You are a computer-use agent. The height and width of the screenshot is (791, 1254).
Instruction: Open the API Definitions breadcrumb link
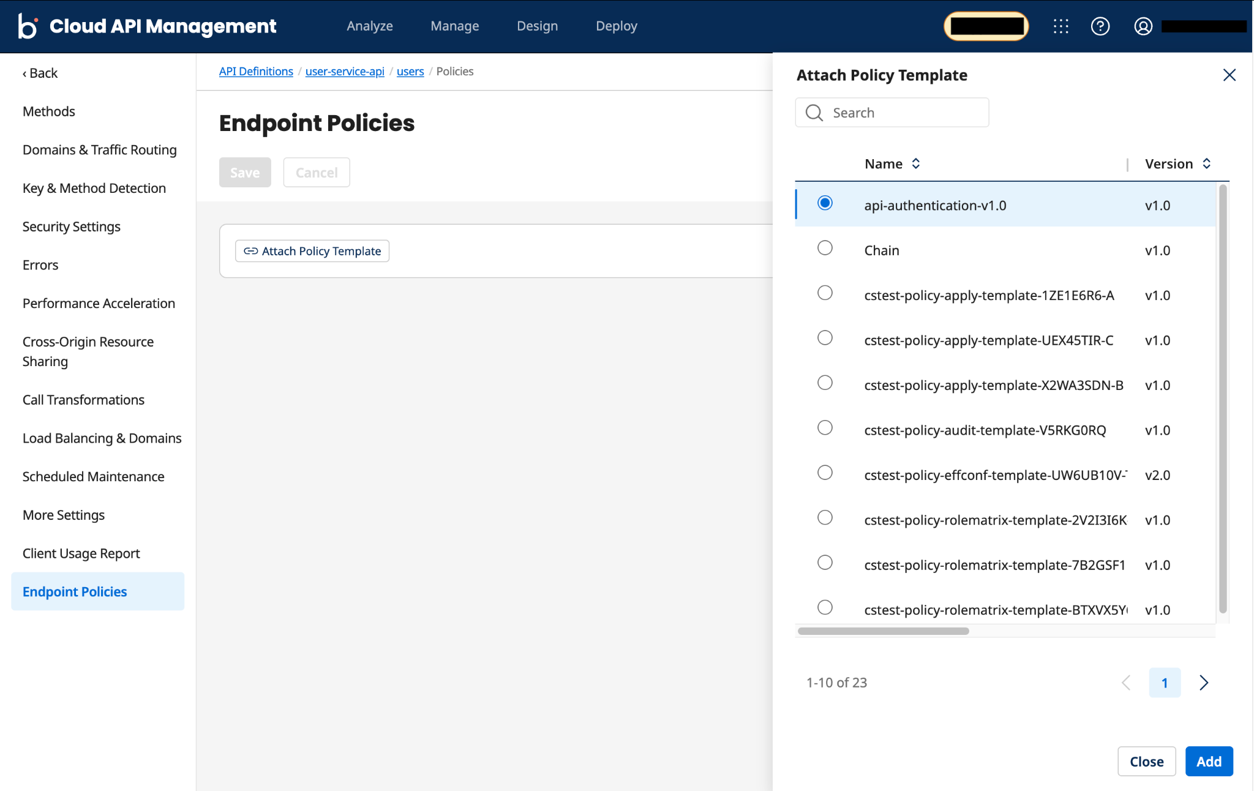256,72
